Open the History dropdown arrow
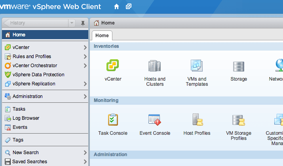Screen dimensions: 283x166 pos(72,23)
